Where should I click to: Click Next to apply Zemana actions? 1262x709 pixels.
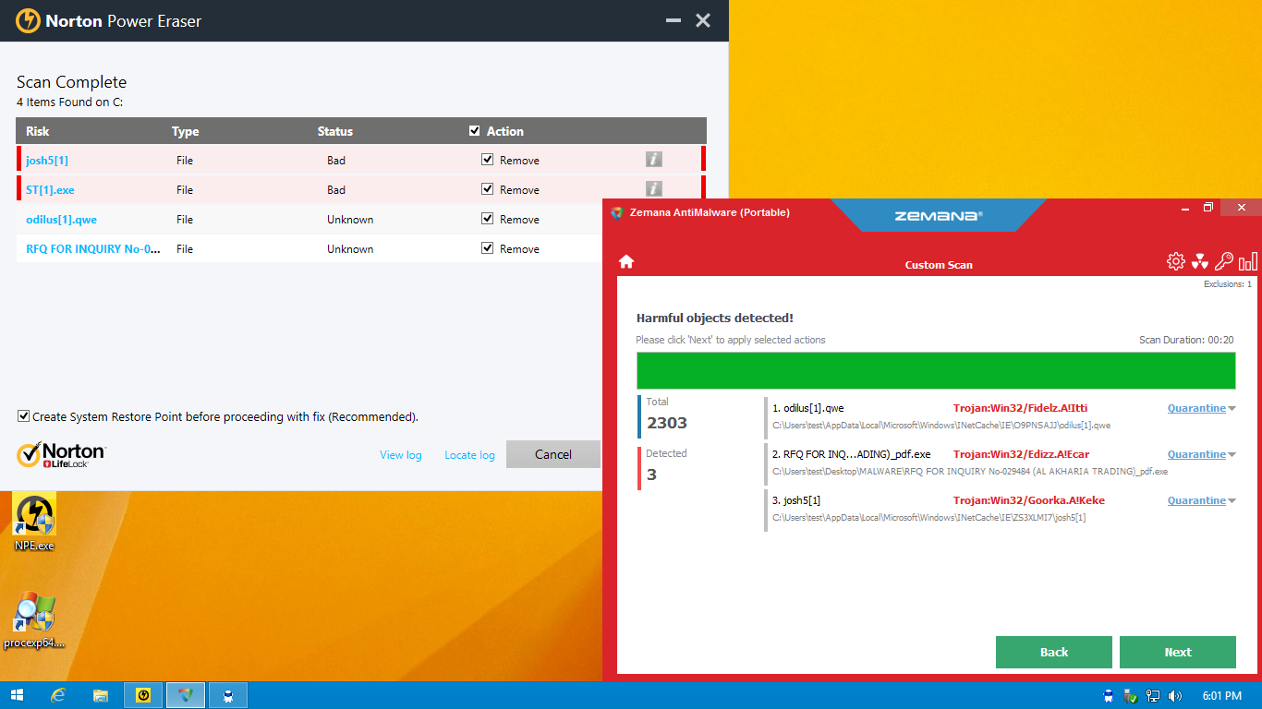[1178, 652]
